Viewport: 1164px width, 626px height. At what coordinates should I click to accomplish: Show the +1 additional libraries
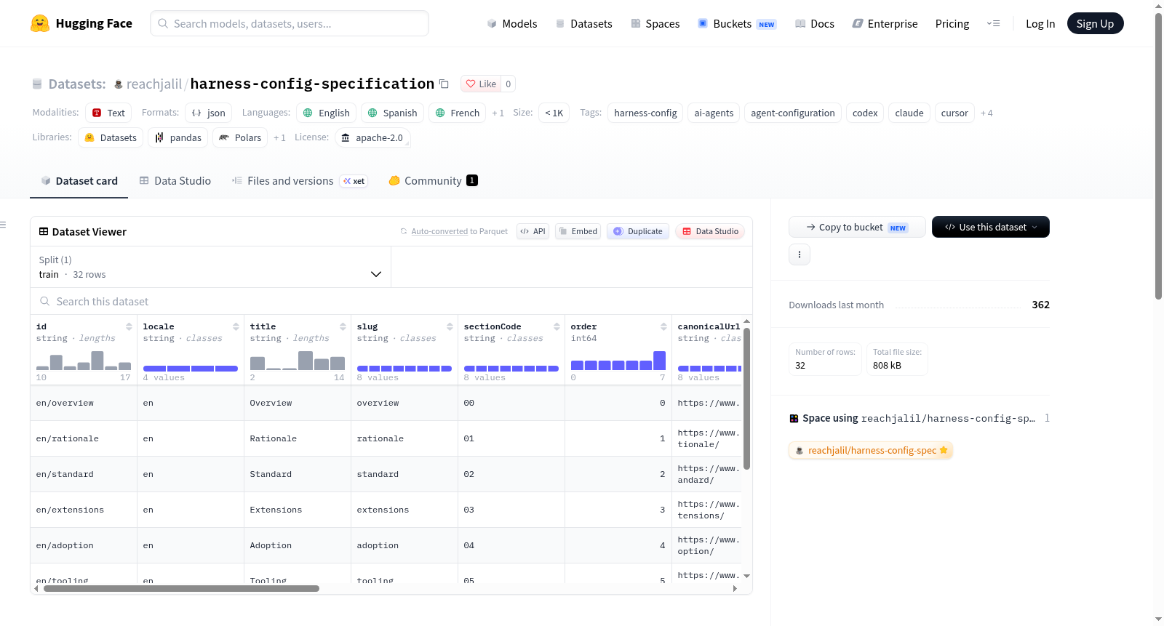click(279, 137)
